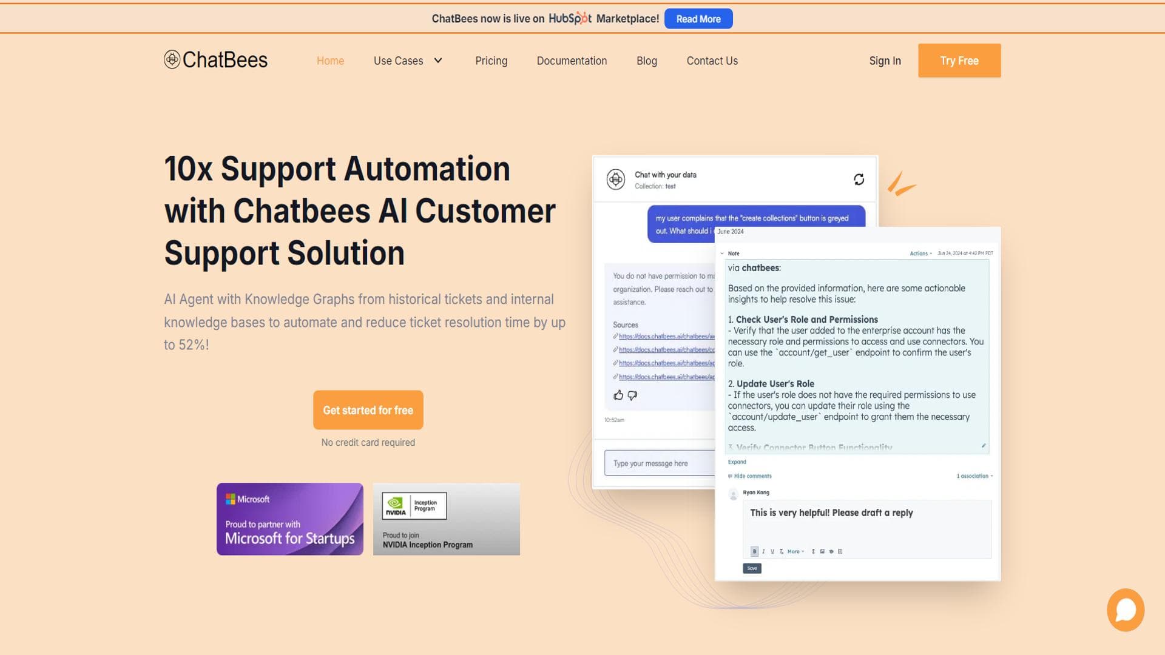Open the Actions dropdown in the note

click(x=920, y=254)
